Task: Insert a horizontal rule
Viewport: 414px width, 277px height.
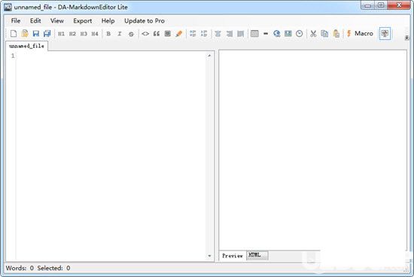Action: [266, 34]
